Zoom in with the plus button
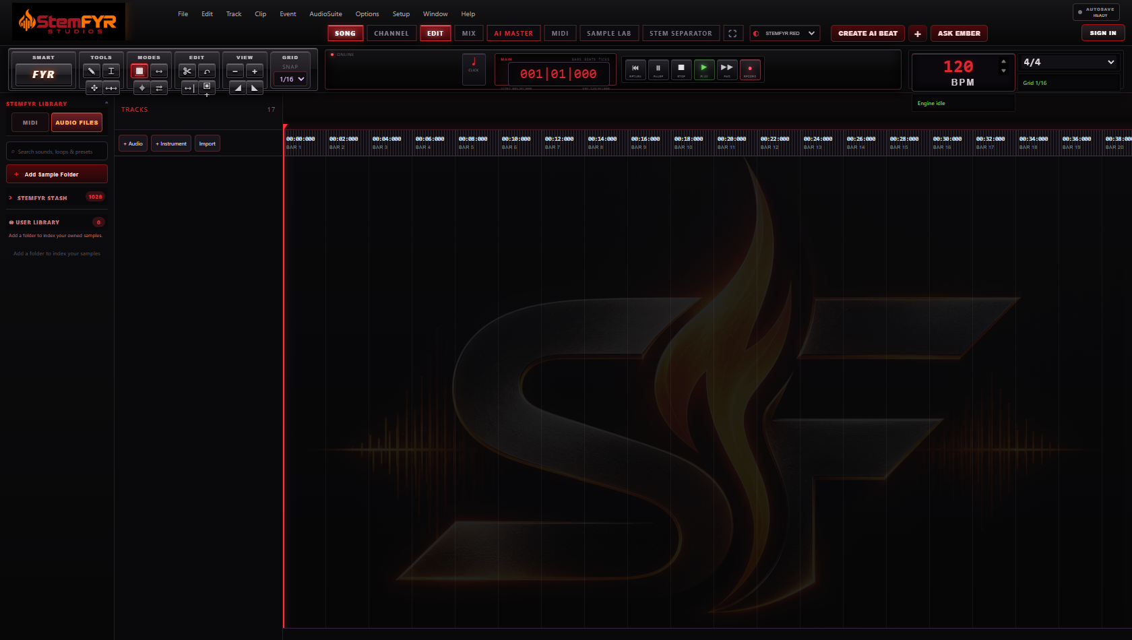Viewport: 1132px width, 640px height. coord(255,71)
